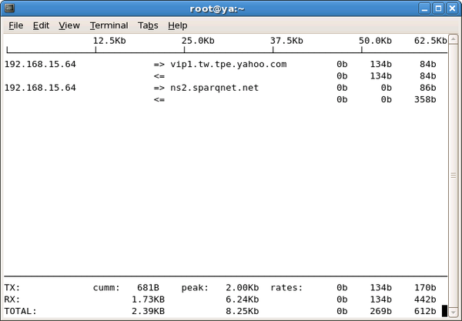Open the Help menu
This screenshot has width=462, height=321.
178,25
